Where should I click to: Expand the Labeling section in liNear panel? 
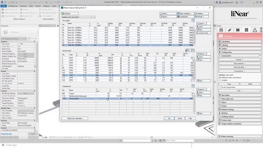(240, 45)
